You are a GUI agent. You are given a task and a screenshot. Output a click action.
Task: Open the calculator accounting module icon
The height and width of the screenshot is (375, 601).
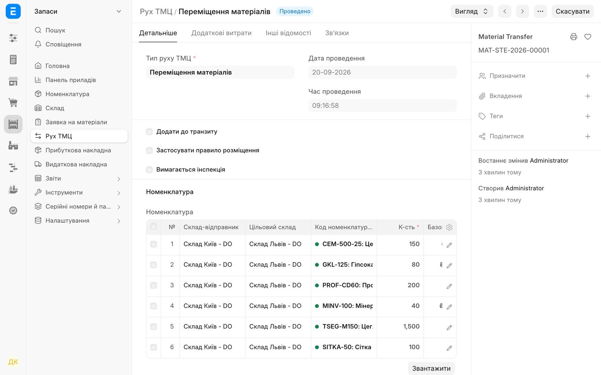[13, 60]
